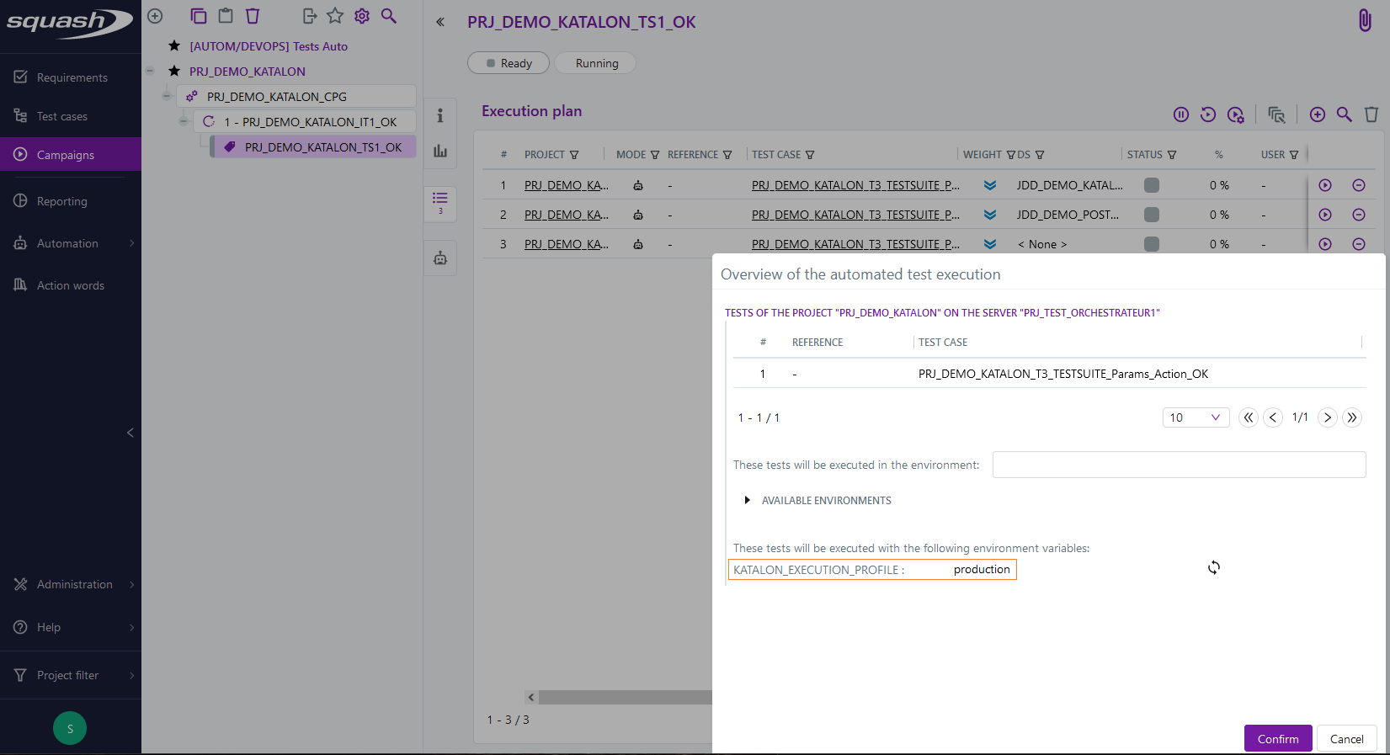This screenshot has height=755, width=1390.
Task: Click the horizontal scrollbar of execution plan
Action: [x=623, y=697]
